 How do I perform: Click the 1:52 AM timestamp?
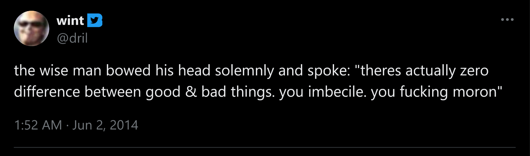click(x=38, y=125)
